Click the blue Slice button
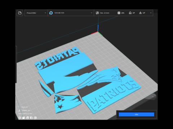Screen dimensions: 173x129 137,114
